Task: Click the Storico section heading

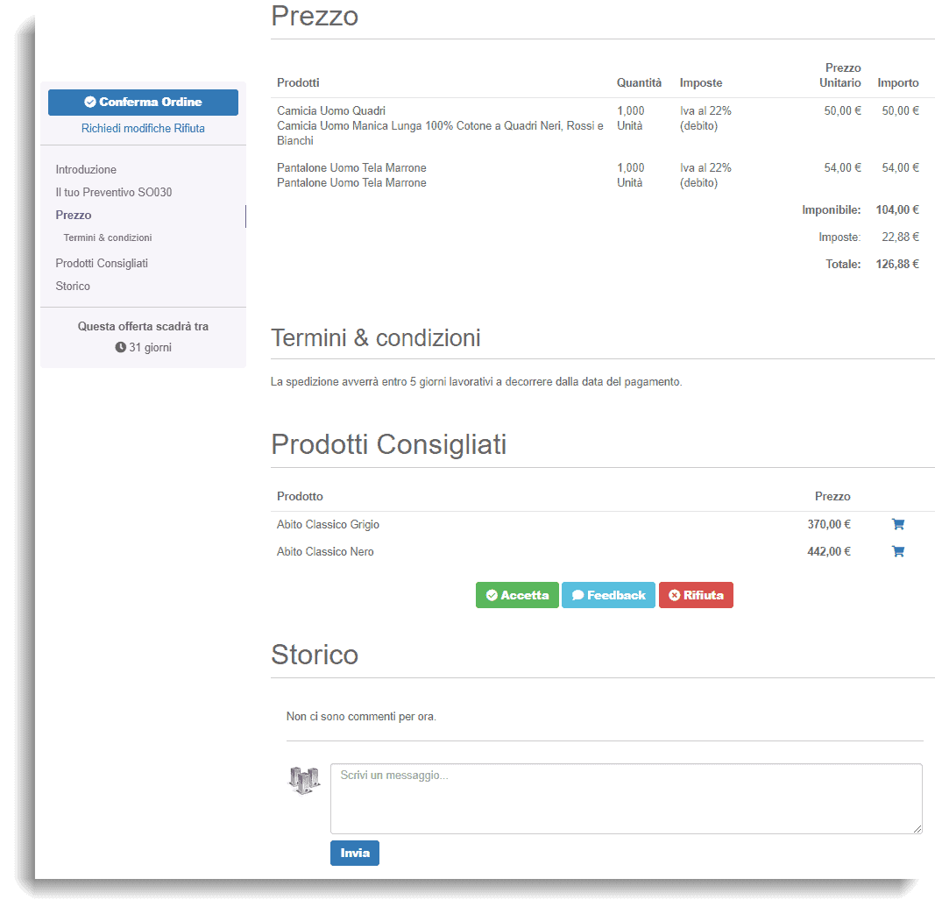Action: point(315,655)
